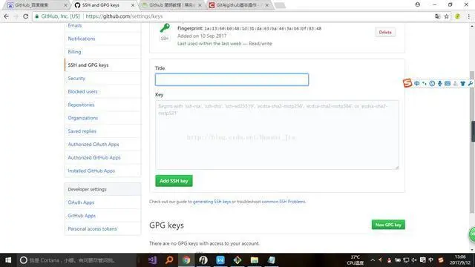Open OAuth Apps developer settings
Image resolution: width=475 pixels, height=267 pixels.
81,202
